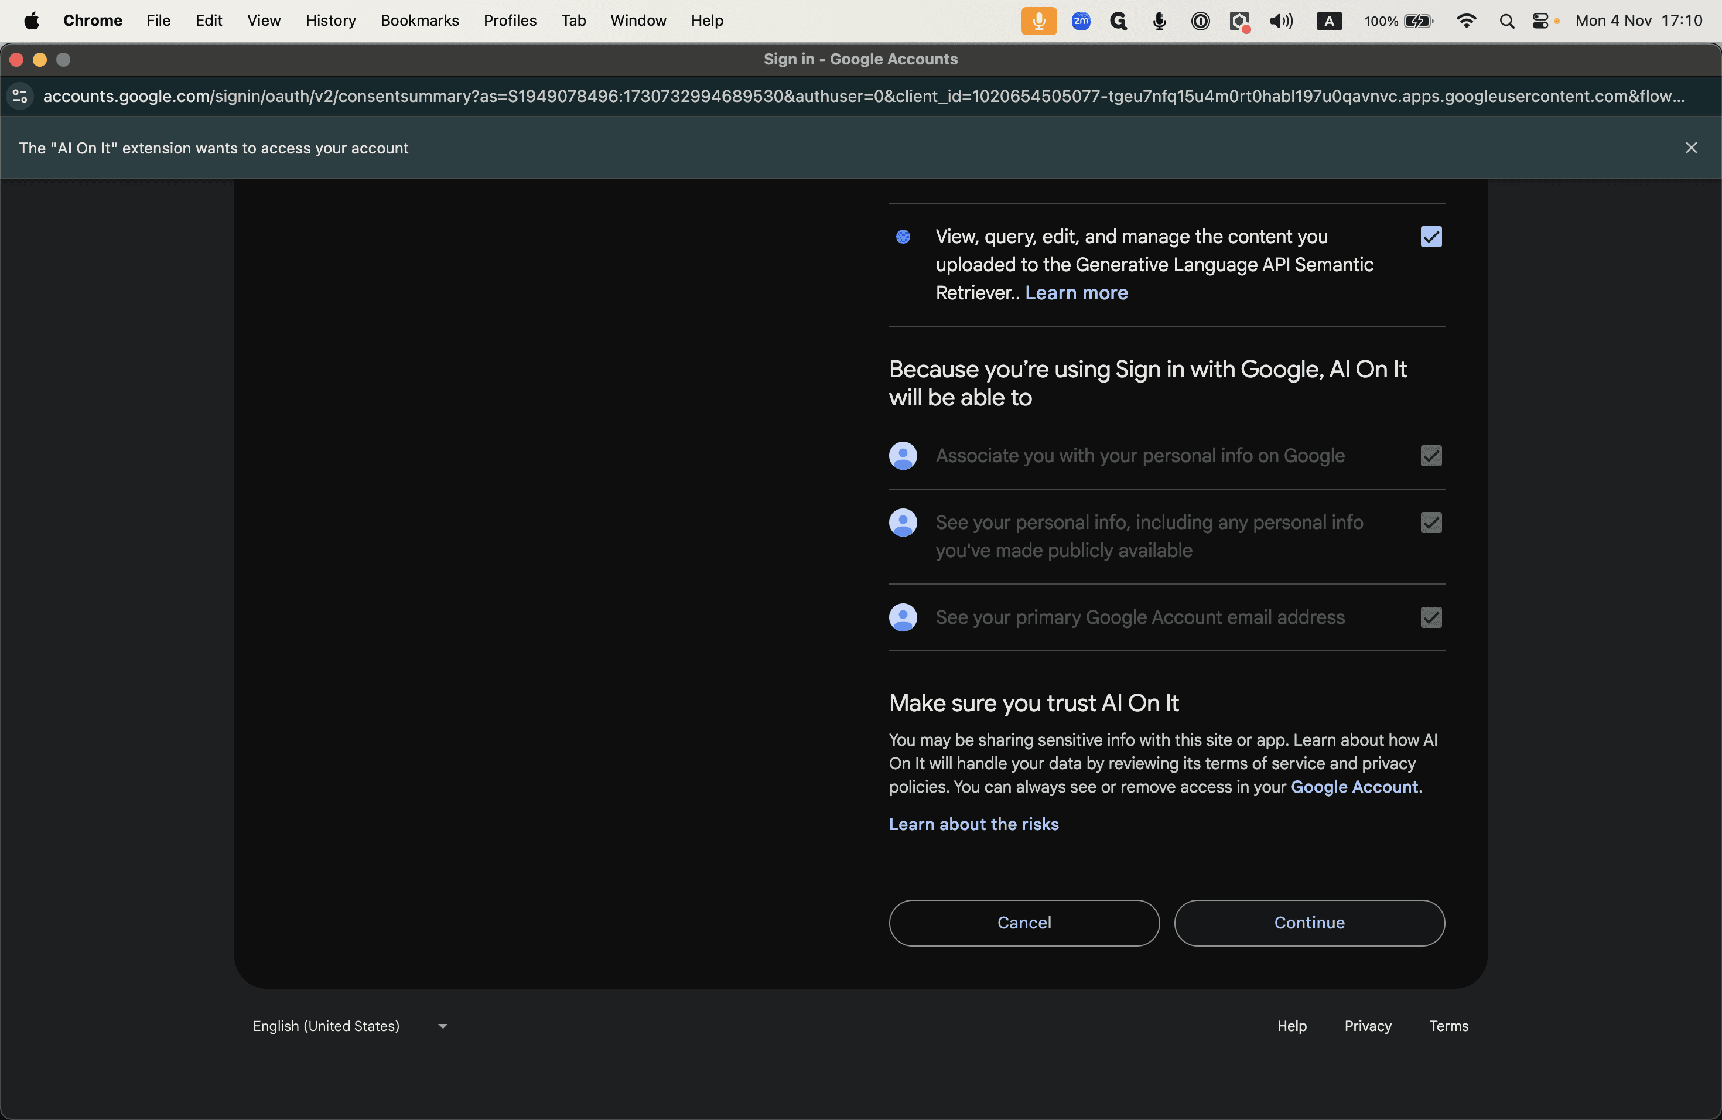Toggle the See your personal info checkbox
Image resolution: width=1722 pixels, height=1120 pixels.
(1430, 523)
